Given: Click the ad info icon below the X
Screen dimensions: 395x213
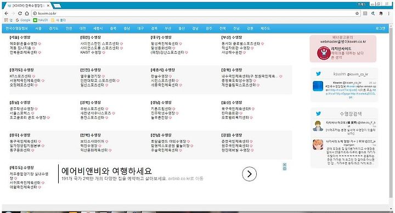Looking at the screenshot, I should (284, 169).
